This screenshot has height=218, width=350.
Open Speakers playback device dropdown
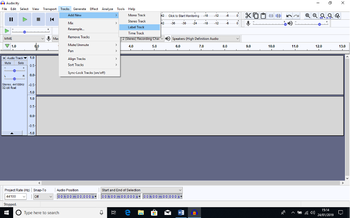[205, 39]
